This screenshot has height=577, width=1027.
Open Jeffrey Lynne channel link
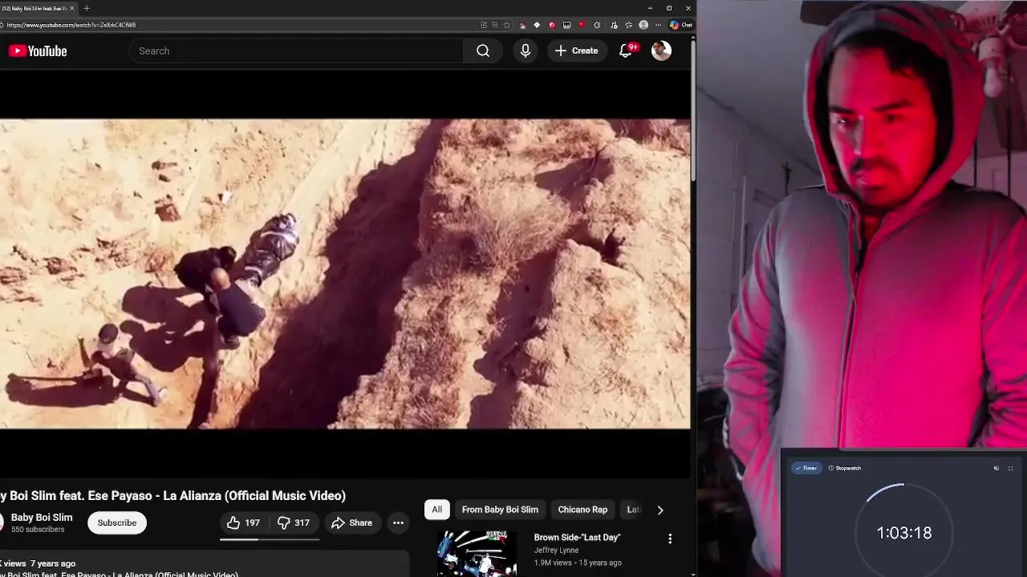[x=556, y=551]
